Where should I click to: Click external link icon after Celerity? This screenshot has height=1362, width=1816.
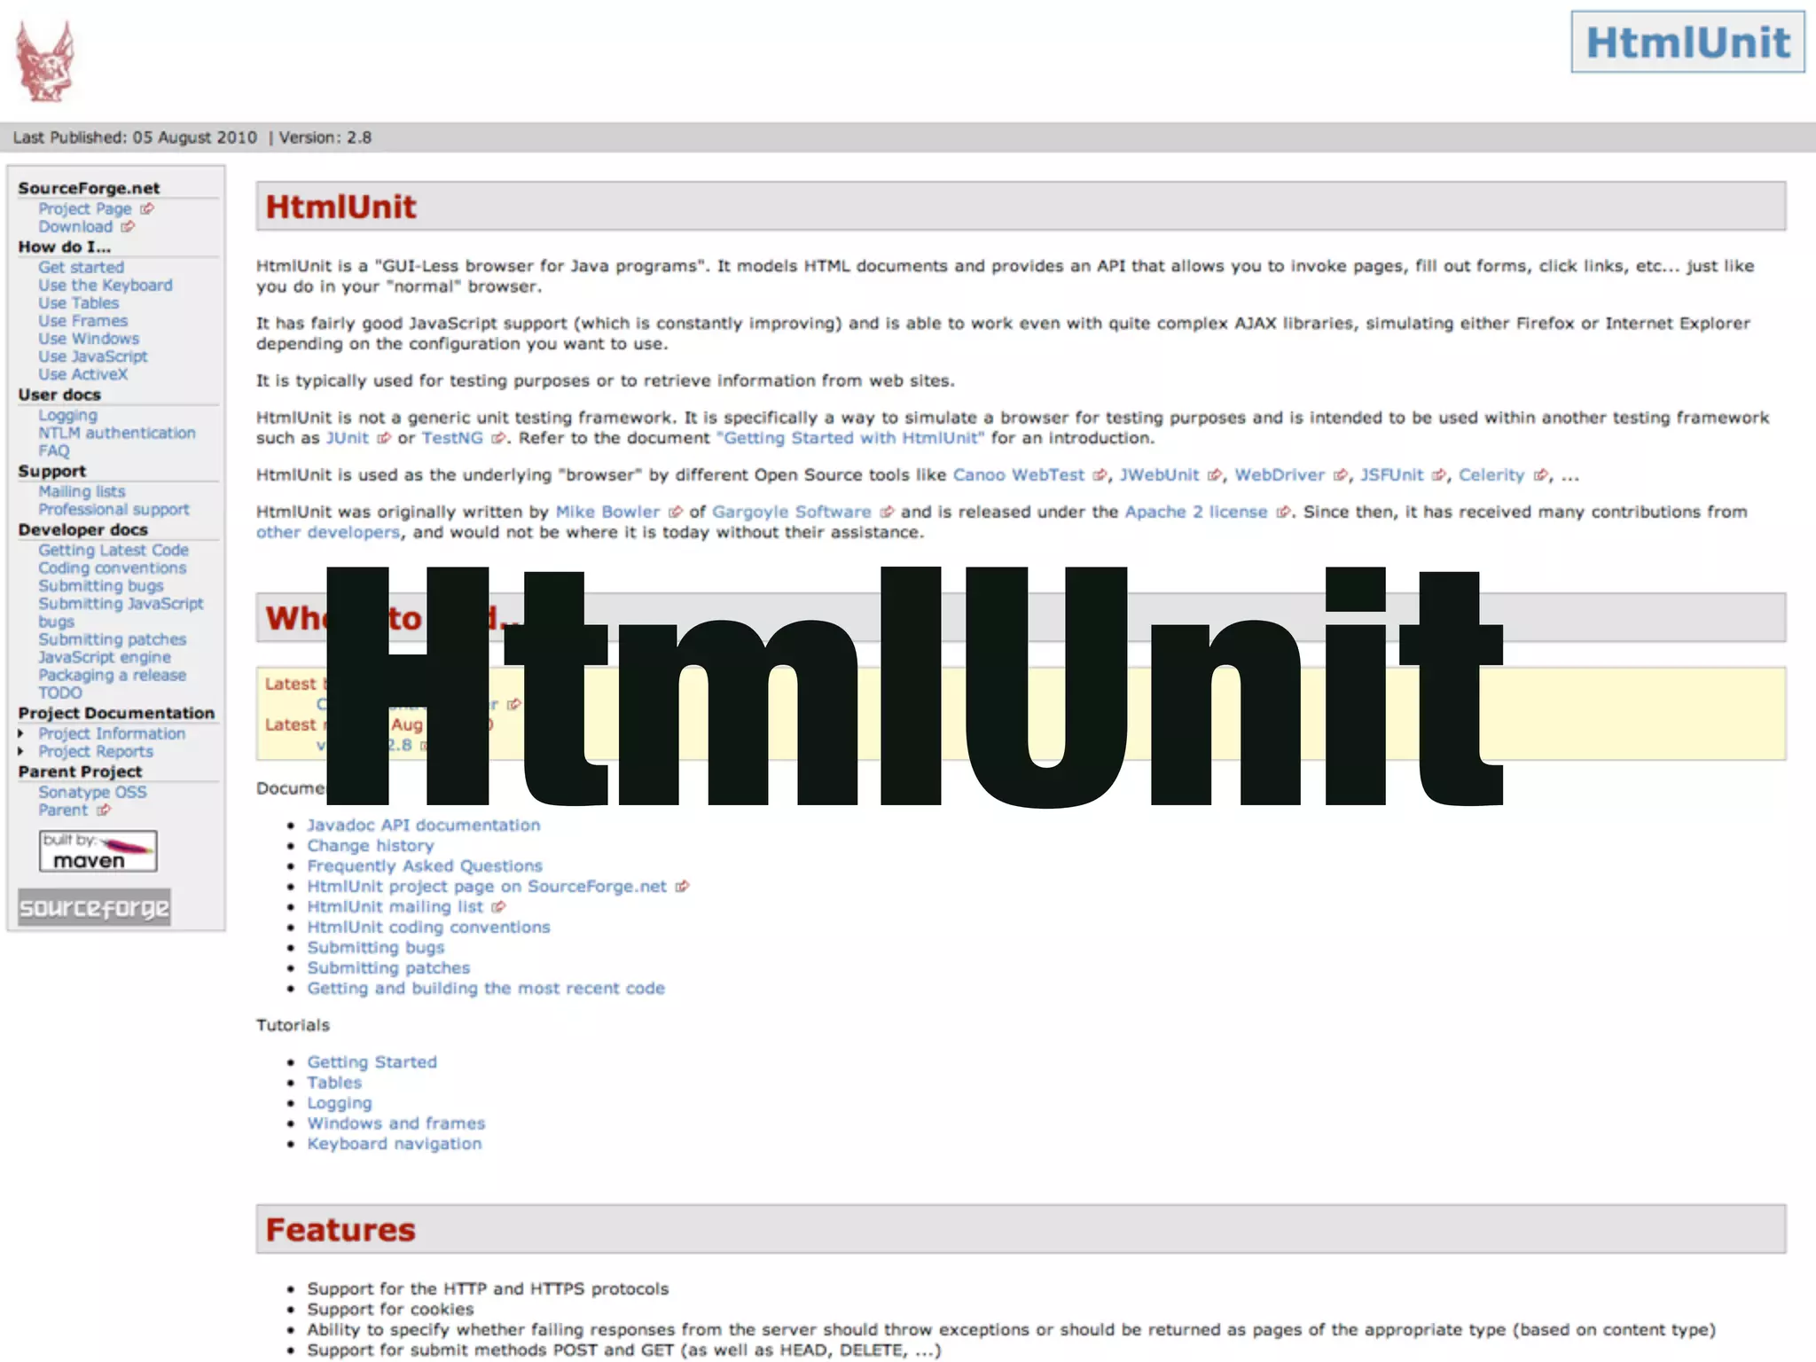tap(1541, 475)
